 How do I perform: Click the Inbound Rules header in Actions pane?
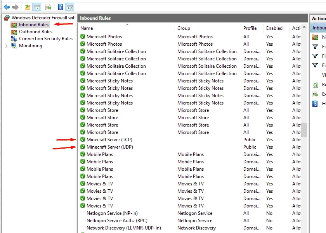[318, 28]
